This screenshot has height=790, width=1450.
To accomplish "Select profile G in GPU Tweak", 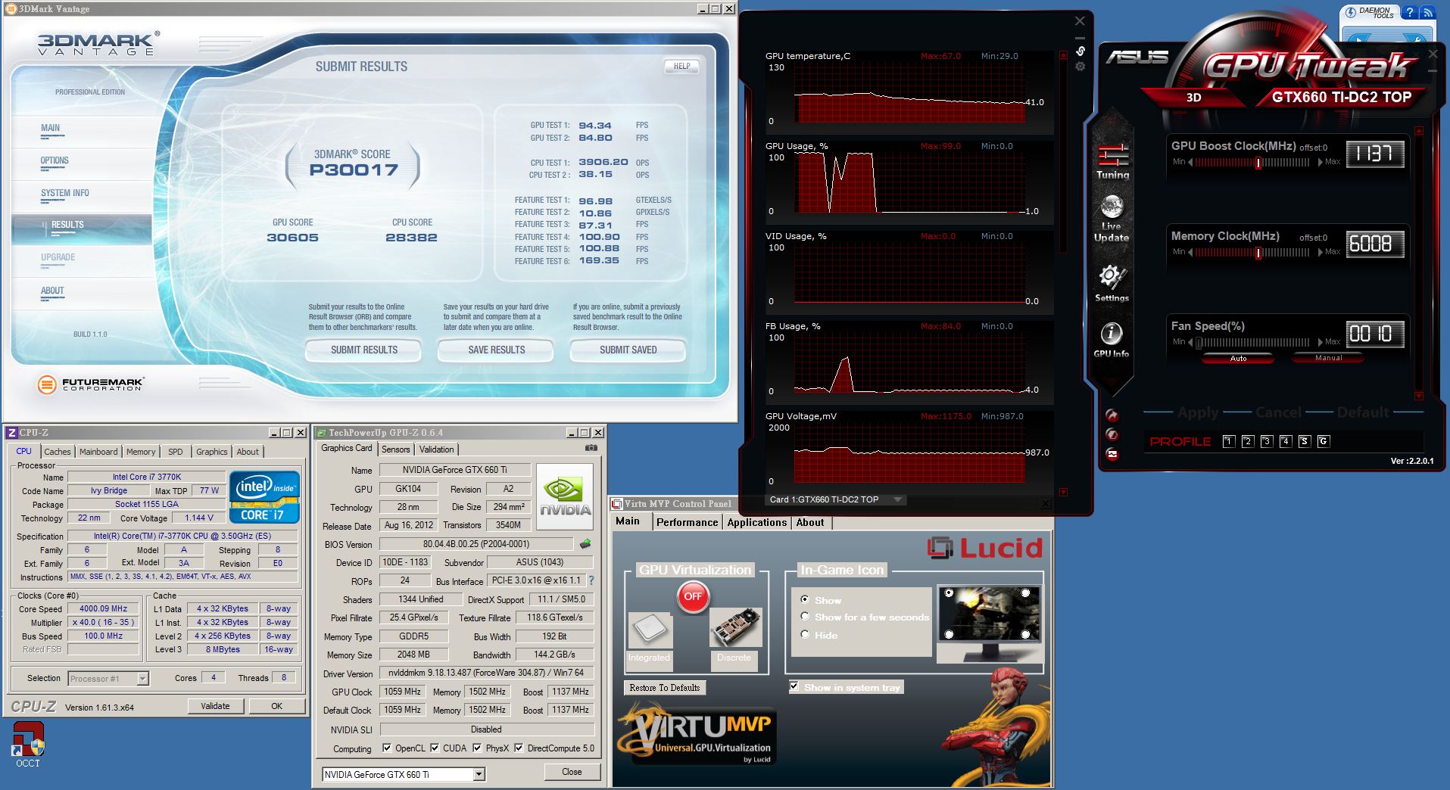I will coord(1324,441).
